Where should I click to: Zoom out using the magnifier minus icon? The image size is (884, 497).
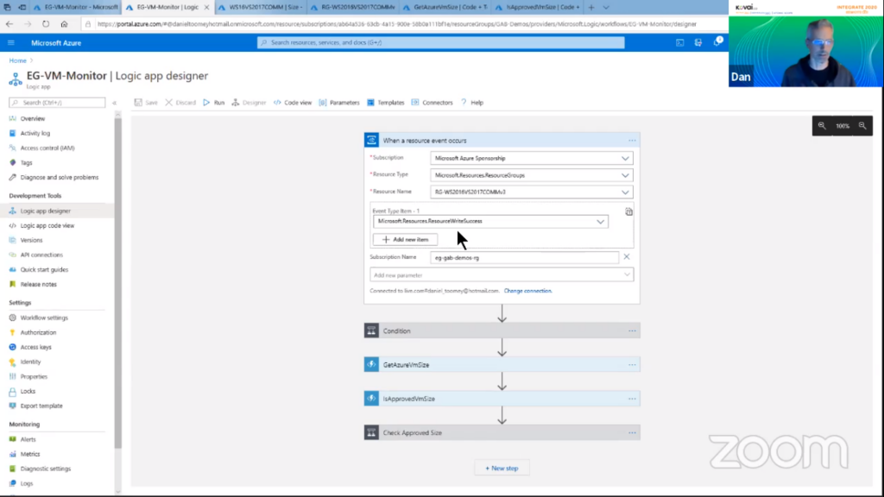pos(822,126)
